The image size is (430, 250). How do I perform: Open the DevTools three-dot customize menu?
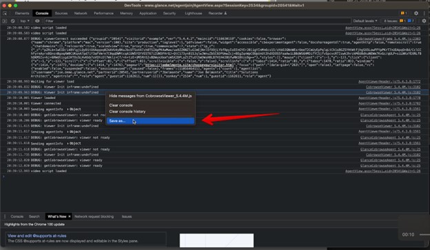pyautogui.click(x=424, y=13)
